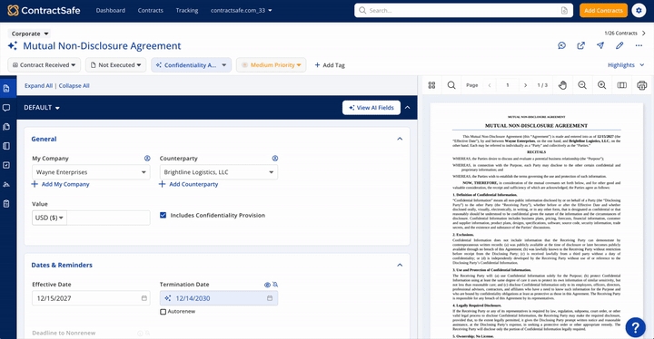Open Medium Priority dropdown

[x=271, y=65]
